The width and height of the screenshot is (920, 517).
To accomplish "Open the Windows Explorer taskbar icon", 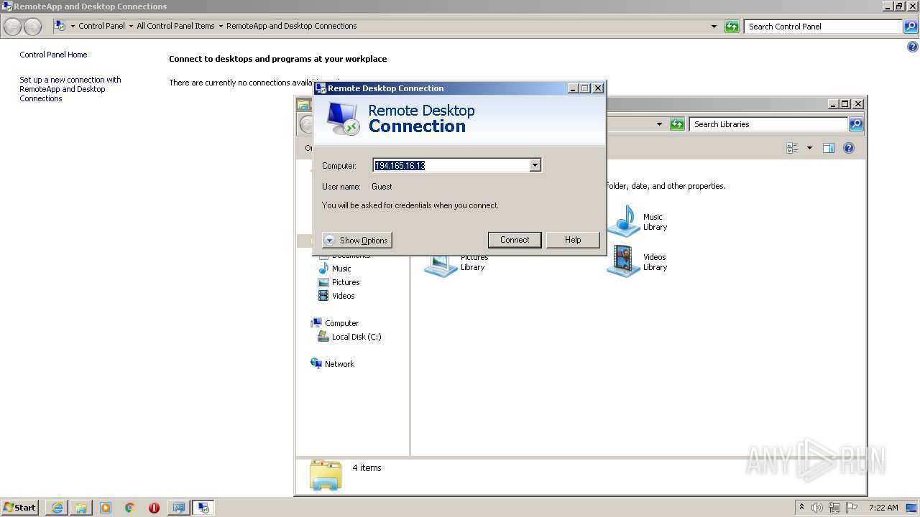I will click(81, 508).
